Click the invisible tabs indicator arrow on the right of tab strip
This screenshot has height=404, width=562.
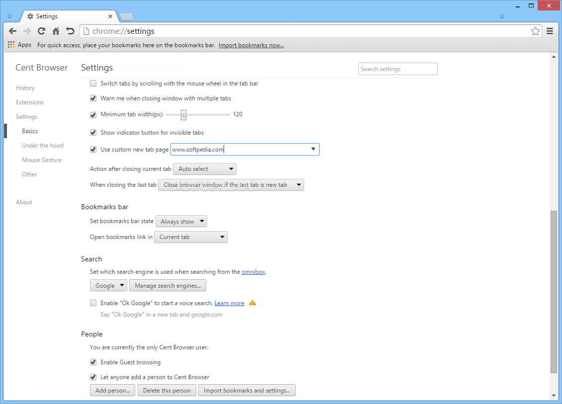pos(502,16)
